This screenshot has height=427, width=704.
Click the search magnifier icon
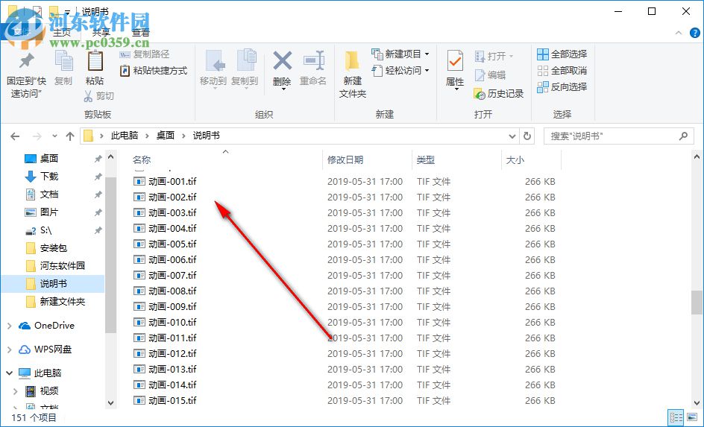pyautogui.click(x=683, y=136)
